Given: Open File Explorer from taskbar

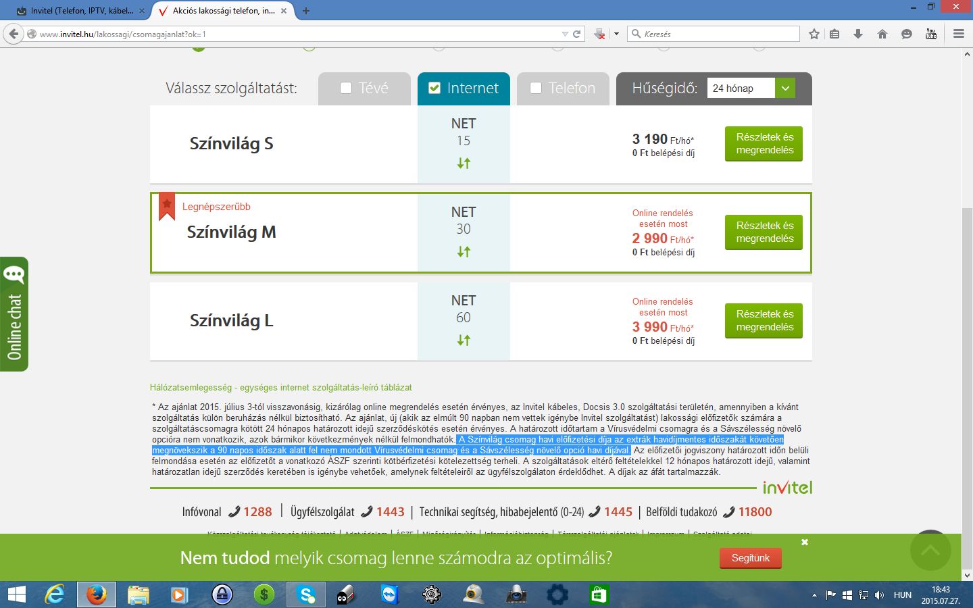Looking at the screenshot, I should coord(138,594).
